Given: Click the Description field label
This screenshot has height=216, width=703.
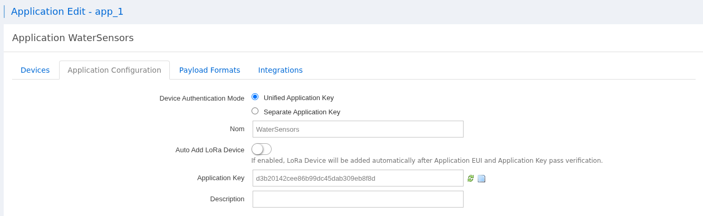Looking at the screenshot, I should pyautogui.click(x=227, y=199).
